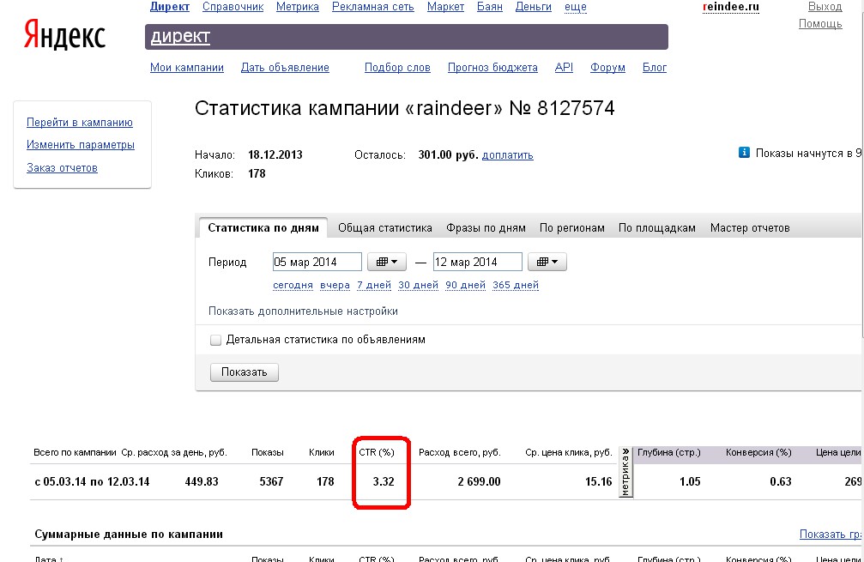Expand Показать дополнительные настройки

coord(303,311)
